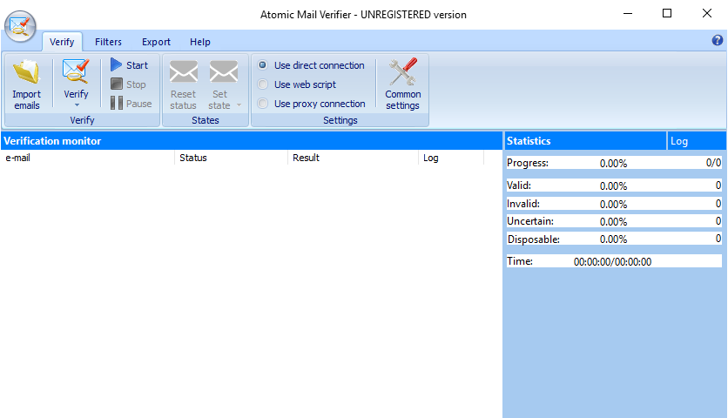The height and width of the screenshot is (418, 728).
Task: Select Use direct connection radio button
Action: [262, 65]
